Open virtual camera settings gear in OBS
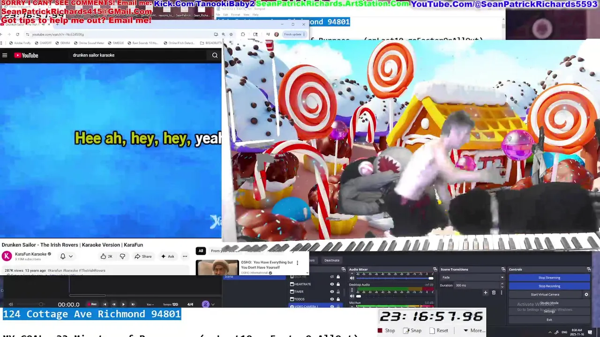The width and height of the screenshot is (600, 337). [586, 294]
